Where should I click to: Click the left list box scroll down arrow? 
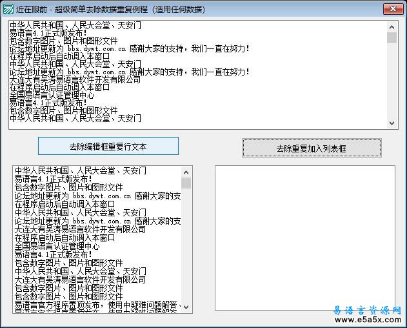coord(186,307)
